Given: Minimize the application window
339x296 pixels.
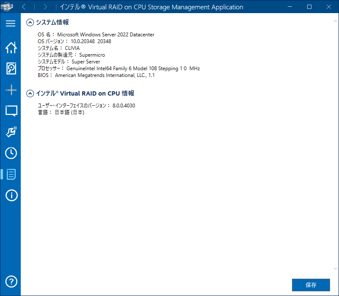Looking at the screenshot, I should point(290,7).
